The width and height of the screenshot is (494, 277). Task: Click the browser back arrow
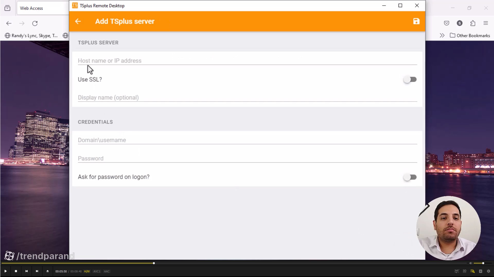click(x=9, y=23)
